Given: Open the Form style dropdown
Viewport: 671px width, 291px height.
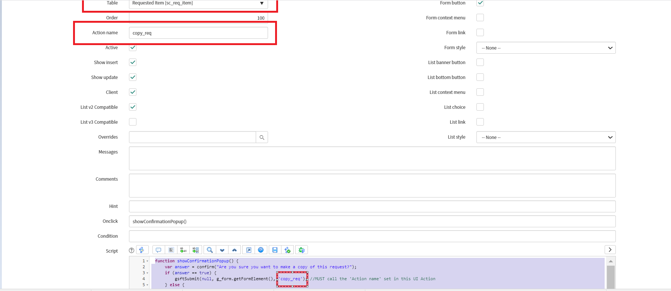Looking at the screenshot, I should (546, 48).
